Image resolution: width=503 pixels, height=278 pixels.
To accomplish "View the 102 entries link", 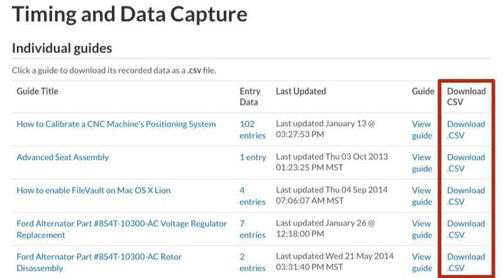I will point(253,130).
